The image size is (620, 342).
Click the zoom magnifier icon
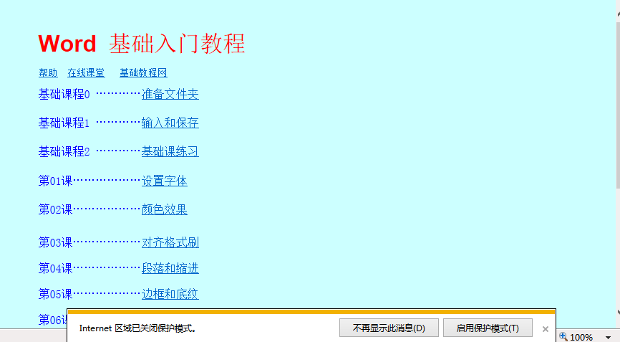563,337
